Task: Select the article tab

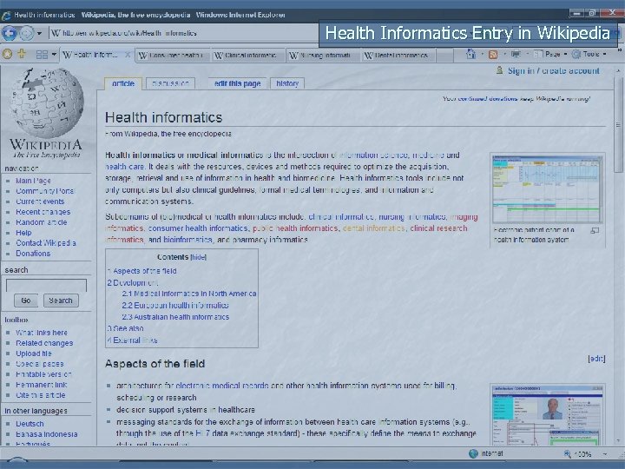Action: pyautogui.click(x=122, y=83)
